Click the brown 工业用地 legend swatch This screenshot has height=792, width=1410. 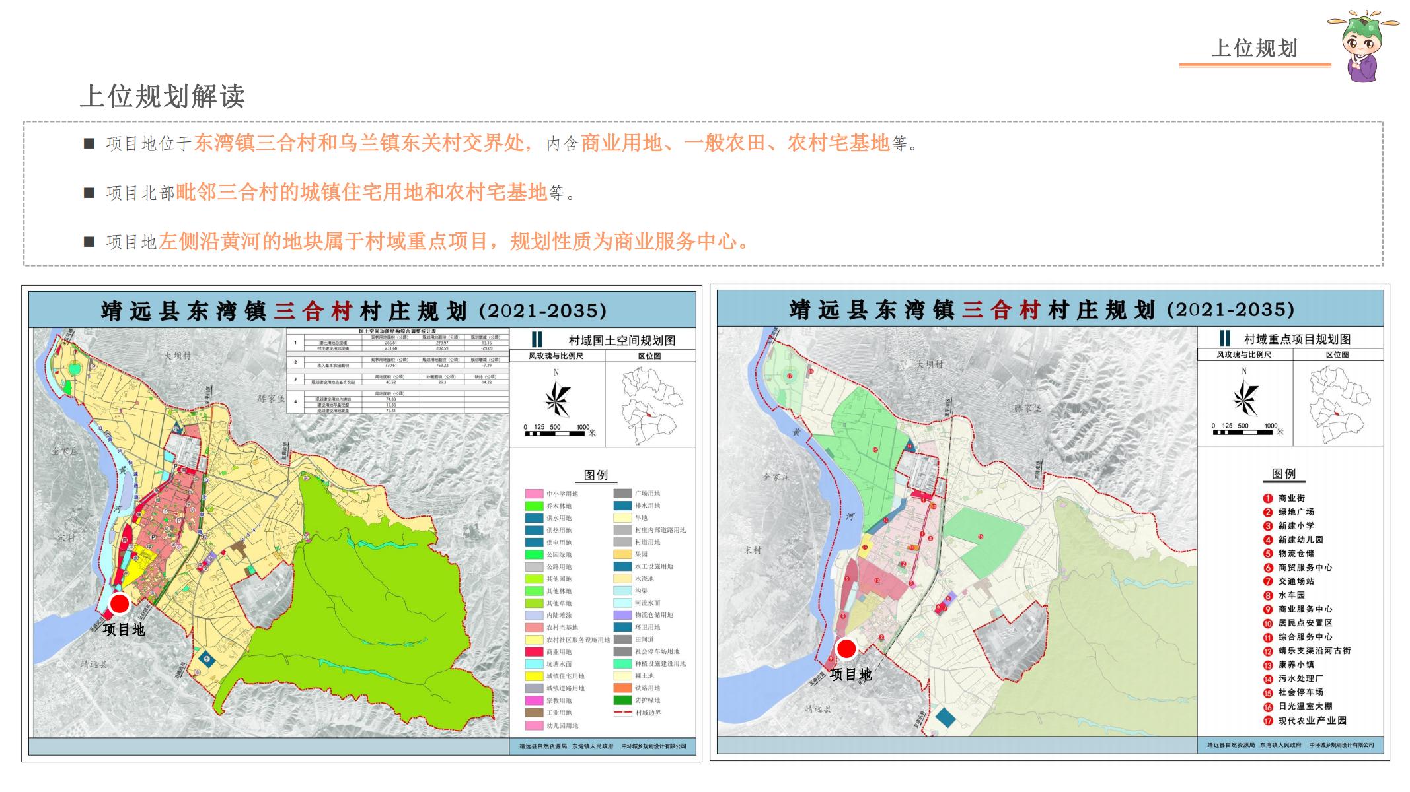(x=534, y=713)
